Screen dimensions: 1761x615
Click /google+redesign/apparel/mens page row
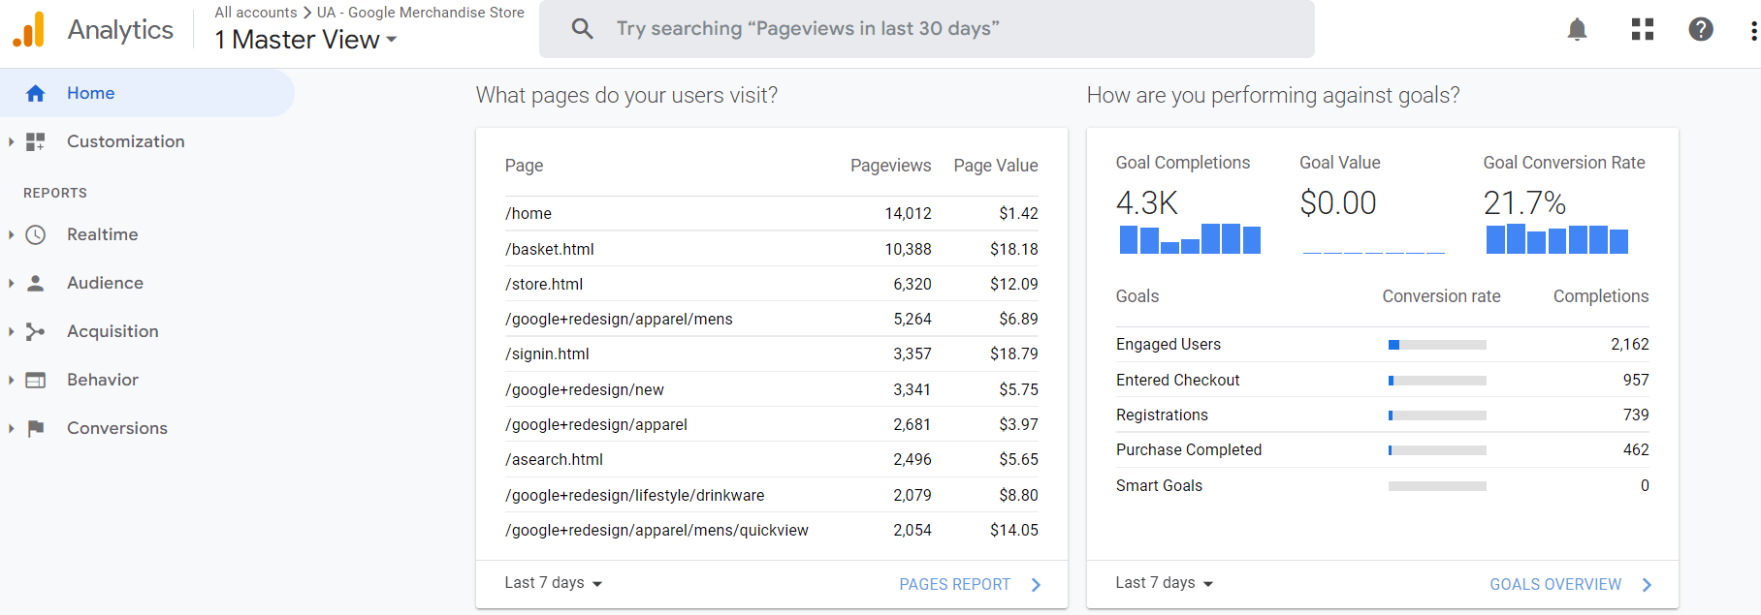pos(771,319)
